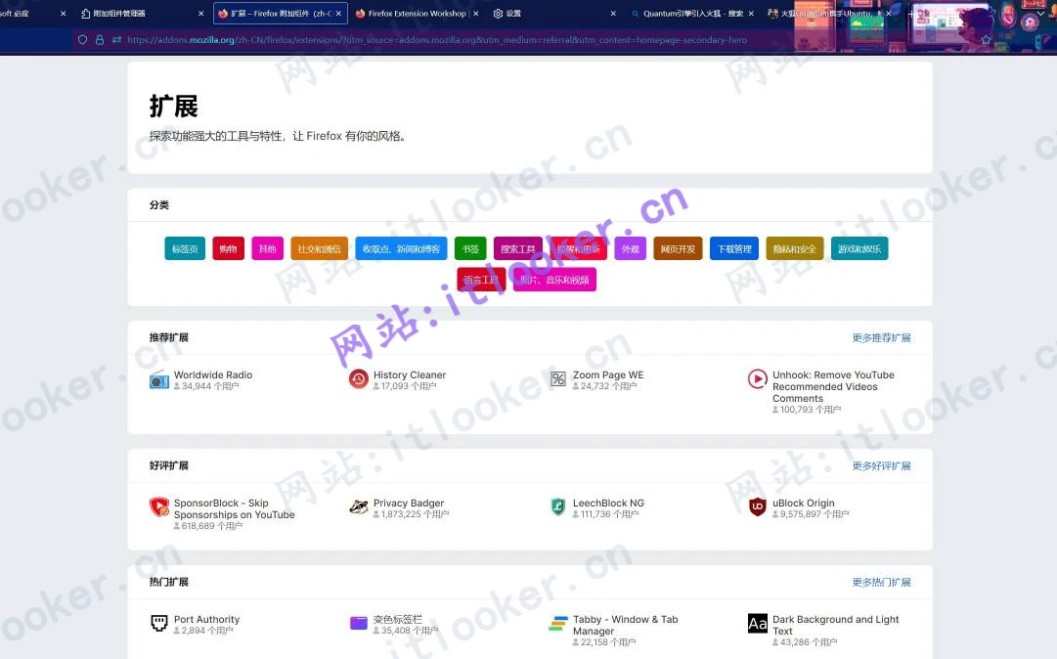Click the SponsorBlock shield icon
This screenshot has width=1057, height=659.
(x=159, y=506)
